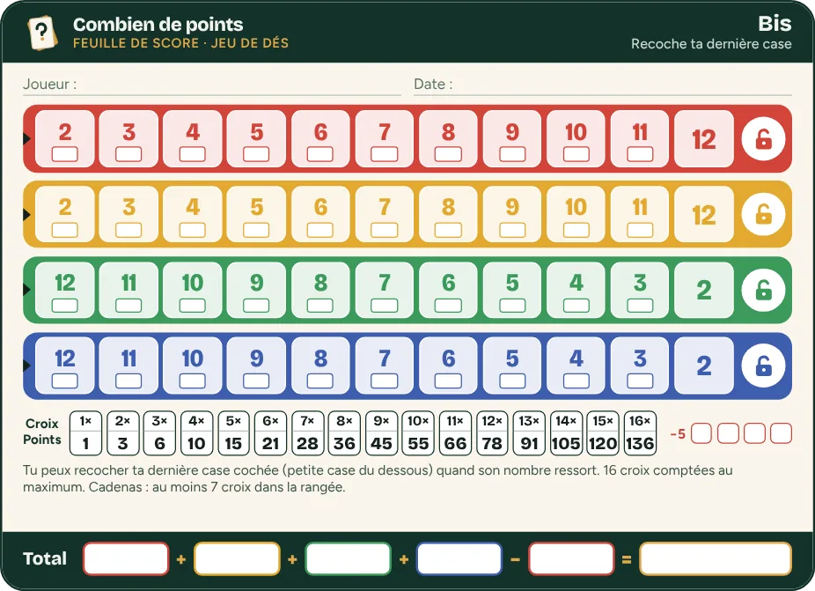Click the green row padlock icon
Viewport: 815px width, 591px height.
tap(763, 291)
